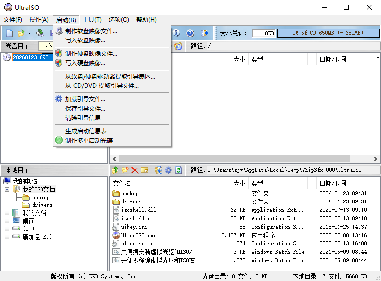Select 清除引导信息 from the menu

pos(112,118)
